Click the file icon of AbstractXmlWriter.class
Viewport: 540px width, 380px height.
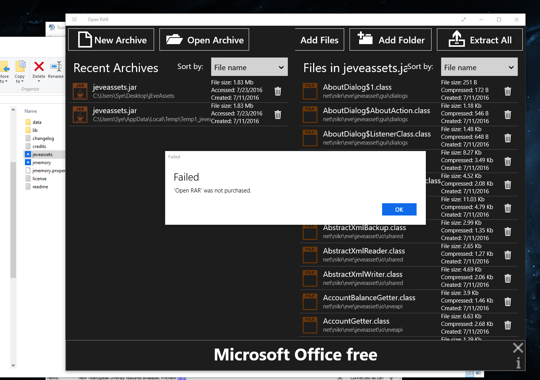coord(310,278)
